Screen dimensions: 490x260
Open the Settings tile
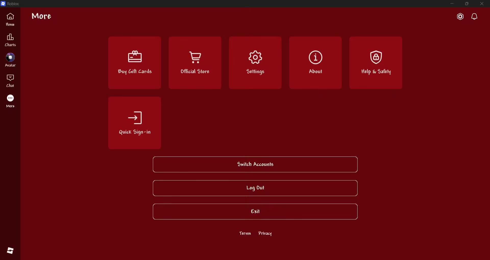[255, 63]
